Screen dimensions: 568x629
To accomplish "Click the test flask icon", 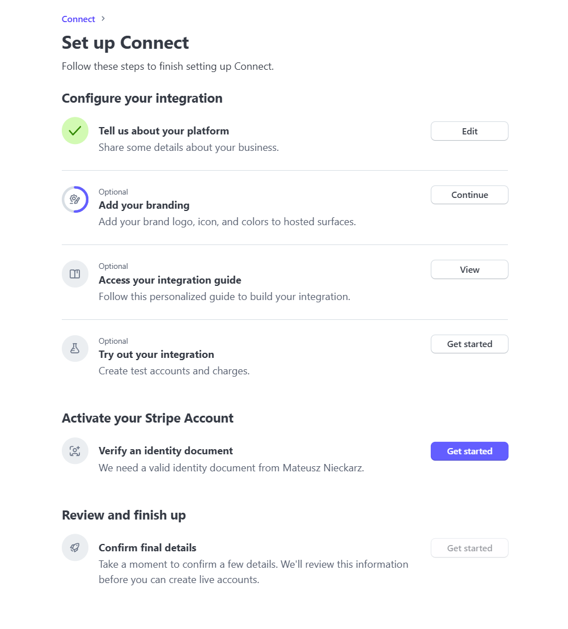I will tap(75, 348).
